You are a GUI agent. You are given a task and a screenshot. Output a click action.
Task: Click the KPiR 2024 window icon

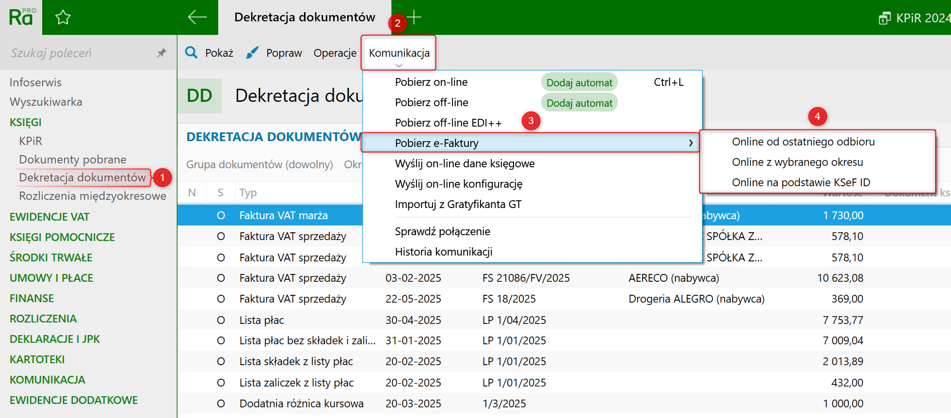click(x=885, y=18)
